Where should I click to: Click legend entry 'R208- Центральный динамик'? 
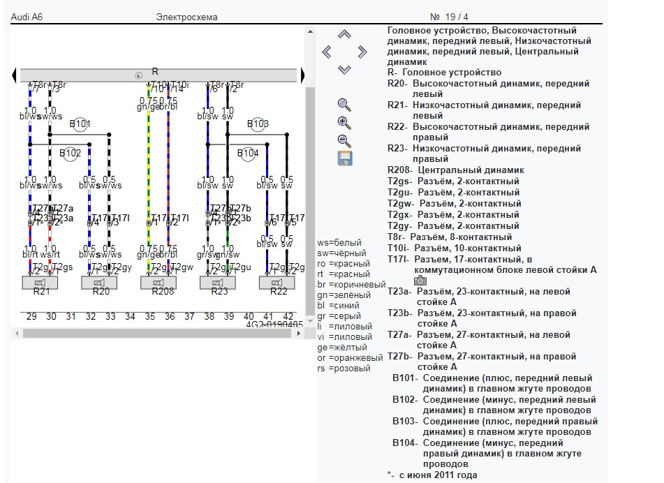(456, 170)
